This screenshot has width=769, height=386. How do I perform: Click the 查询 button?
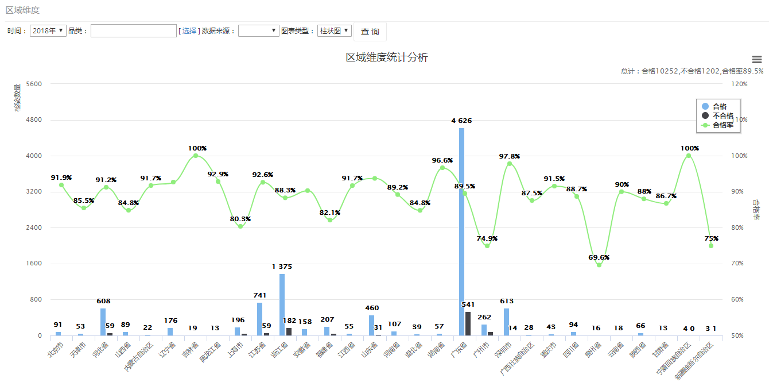click(370, 32)
